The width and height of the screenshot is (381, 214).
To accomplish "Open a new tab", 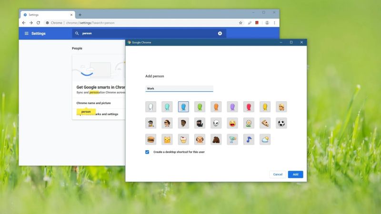I will 80,15.
